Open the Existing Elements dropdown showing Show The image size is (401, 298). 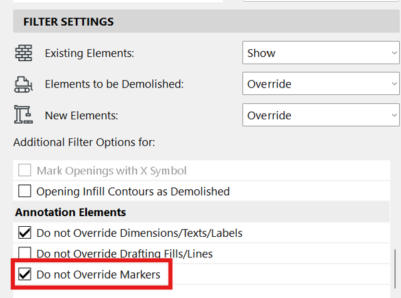[x=321, y=53]
